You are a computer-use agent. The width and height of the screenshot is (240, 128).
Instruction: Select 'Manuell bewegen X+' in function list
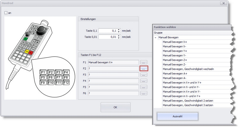[x=175, y=42]
